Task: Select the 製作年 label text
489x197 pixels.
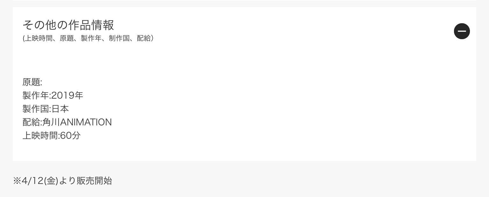Action: [x=36, y=95]
